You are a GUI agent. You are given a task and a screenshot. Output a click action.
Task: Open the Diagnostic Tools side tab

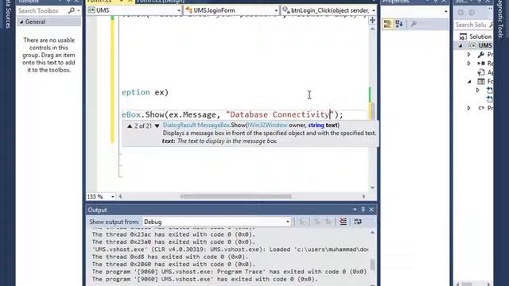coord(500,18)
